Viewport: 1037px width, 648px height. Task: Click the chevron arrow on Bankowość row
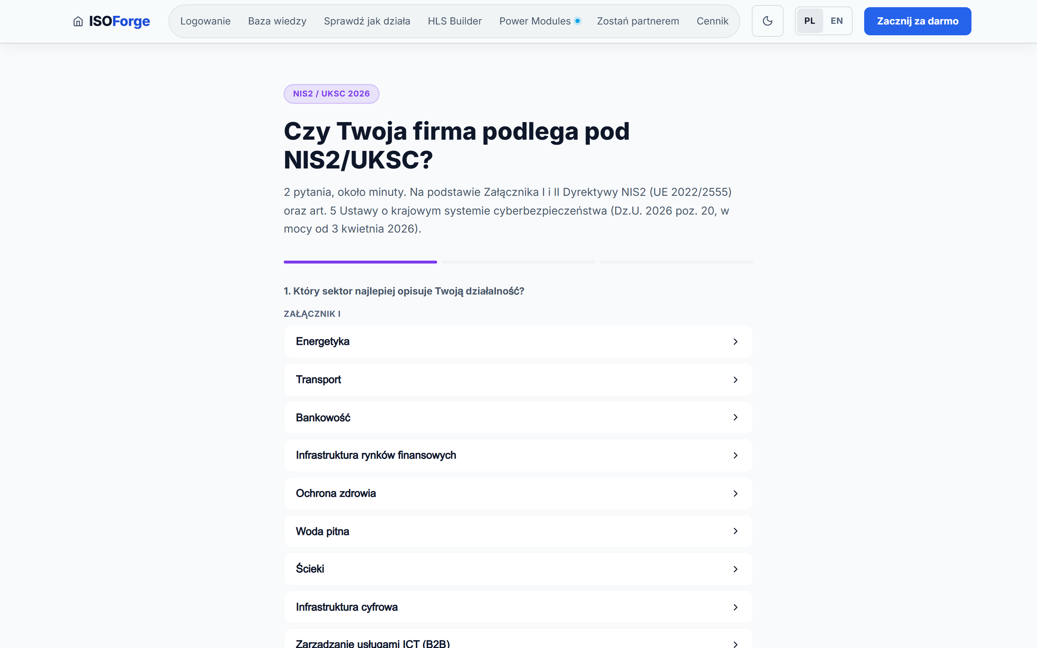pos(735,418)
